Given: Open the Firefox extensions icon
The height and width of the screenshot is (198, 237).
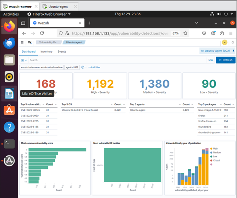Looking at the screenshot, I should (222, 33).
